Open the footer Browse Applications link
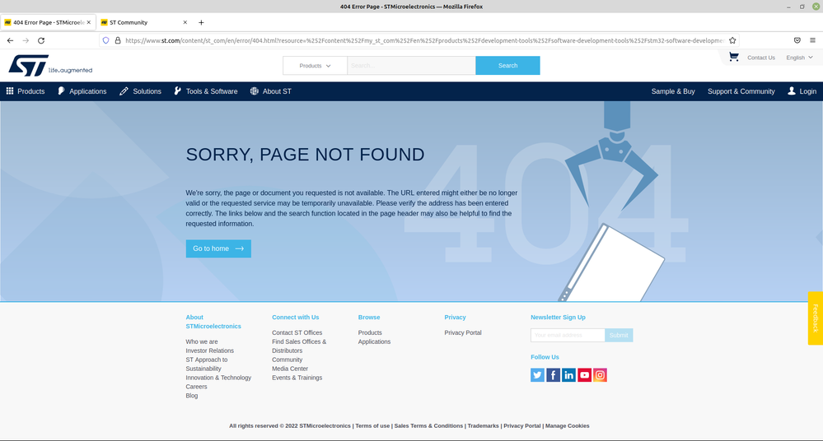Viewport: 823px width, 441px height. tap(374, 342)
